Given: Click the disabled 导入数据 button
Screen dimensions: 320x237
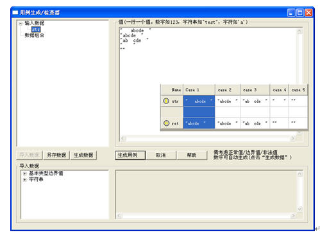Looking at the screenshot, I should point(29,155).
